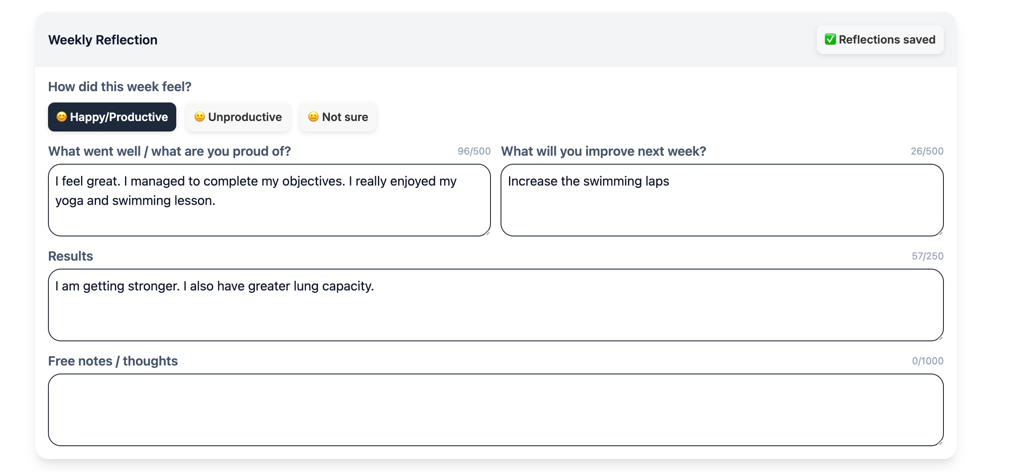Screen dimensions: 1010x472
Task: Click the 0/1000 character counter
Action: pos(927,361)
